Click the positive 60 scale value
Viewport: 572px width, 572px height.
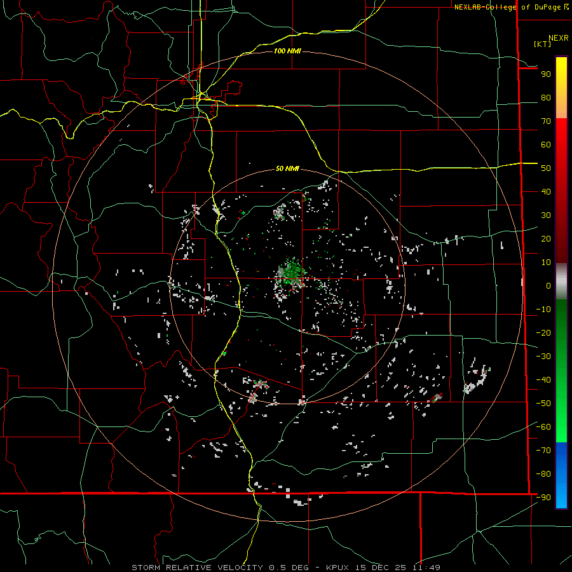(546, 145)
